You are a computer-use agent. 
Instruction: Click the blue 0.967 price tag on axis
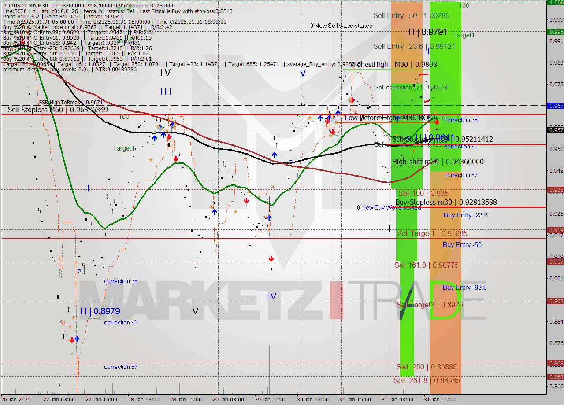click(555, 106)
